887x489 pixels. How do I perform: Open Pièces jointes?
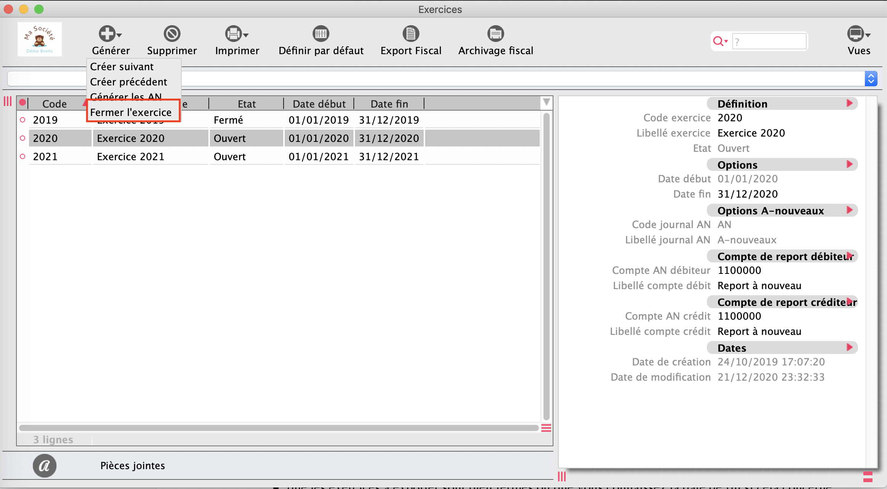[x=132, y=465]
